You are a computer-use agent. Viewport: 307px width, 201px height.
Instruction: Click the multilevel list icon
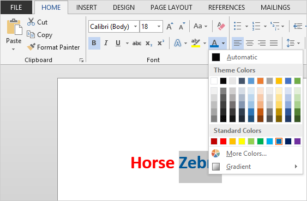coord(275,26)
